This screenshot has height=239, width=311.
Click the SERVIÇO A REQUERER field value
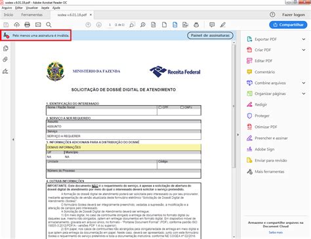coord(123,136)
